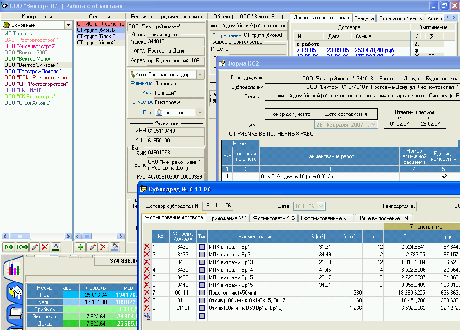Click new-row insert icon below row 9
460x330 pixels.
[x=147, y=316]
